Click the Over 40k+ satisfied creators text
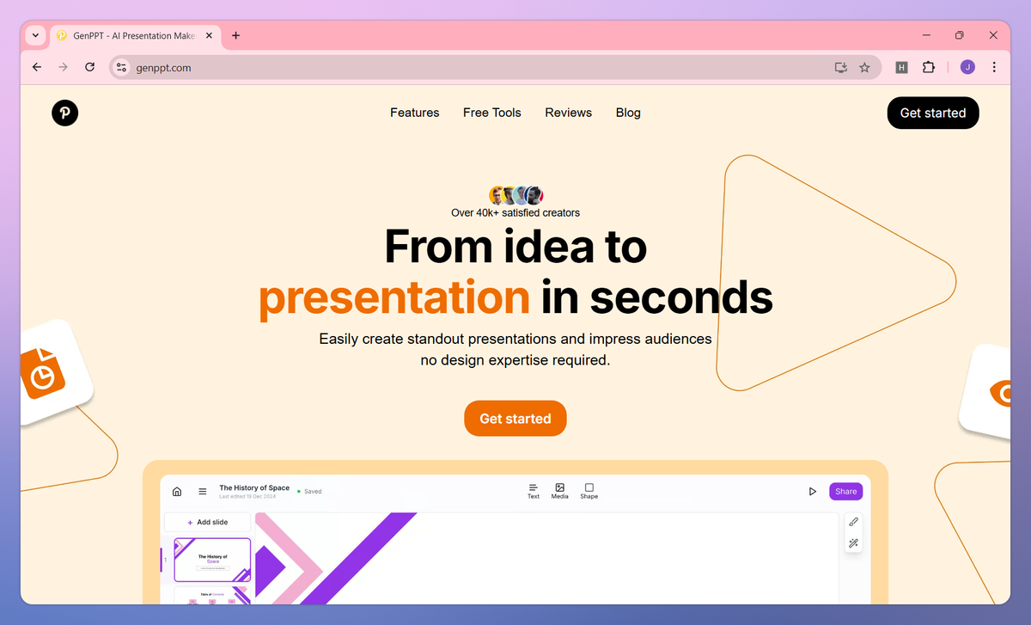 coord(515,212)
